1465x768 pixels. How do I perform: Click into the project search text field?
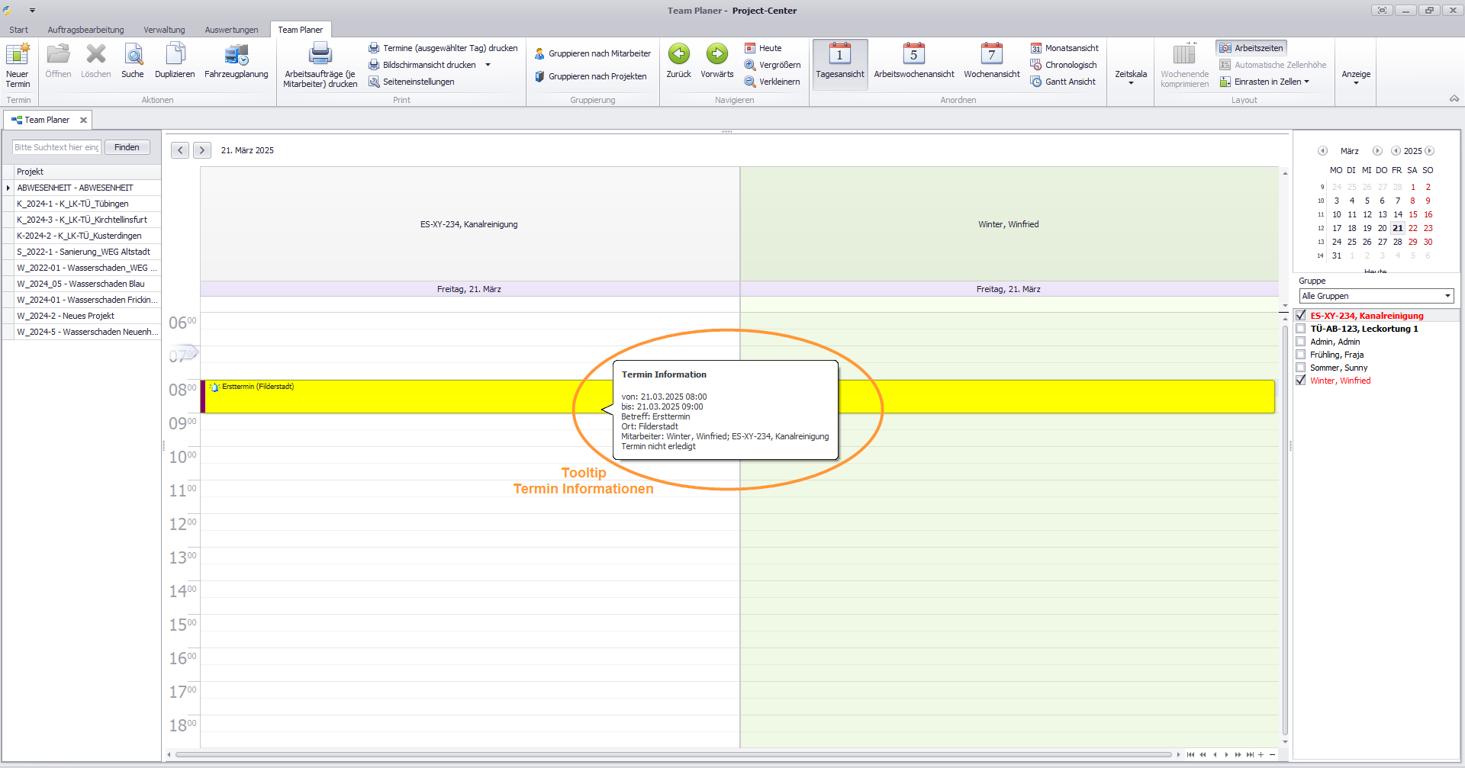pos(56,147)
